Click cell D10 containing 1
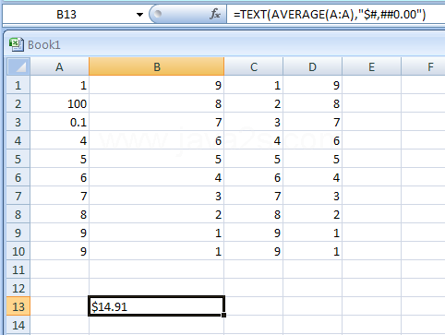The width and height of the screenshot is (445, 335). click(x=312, y=251)
